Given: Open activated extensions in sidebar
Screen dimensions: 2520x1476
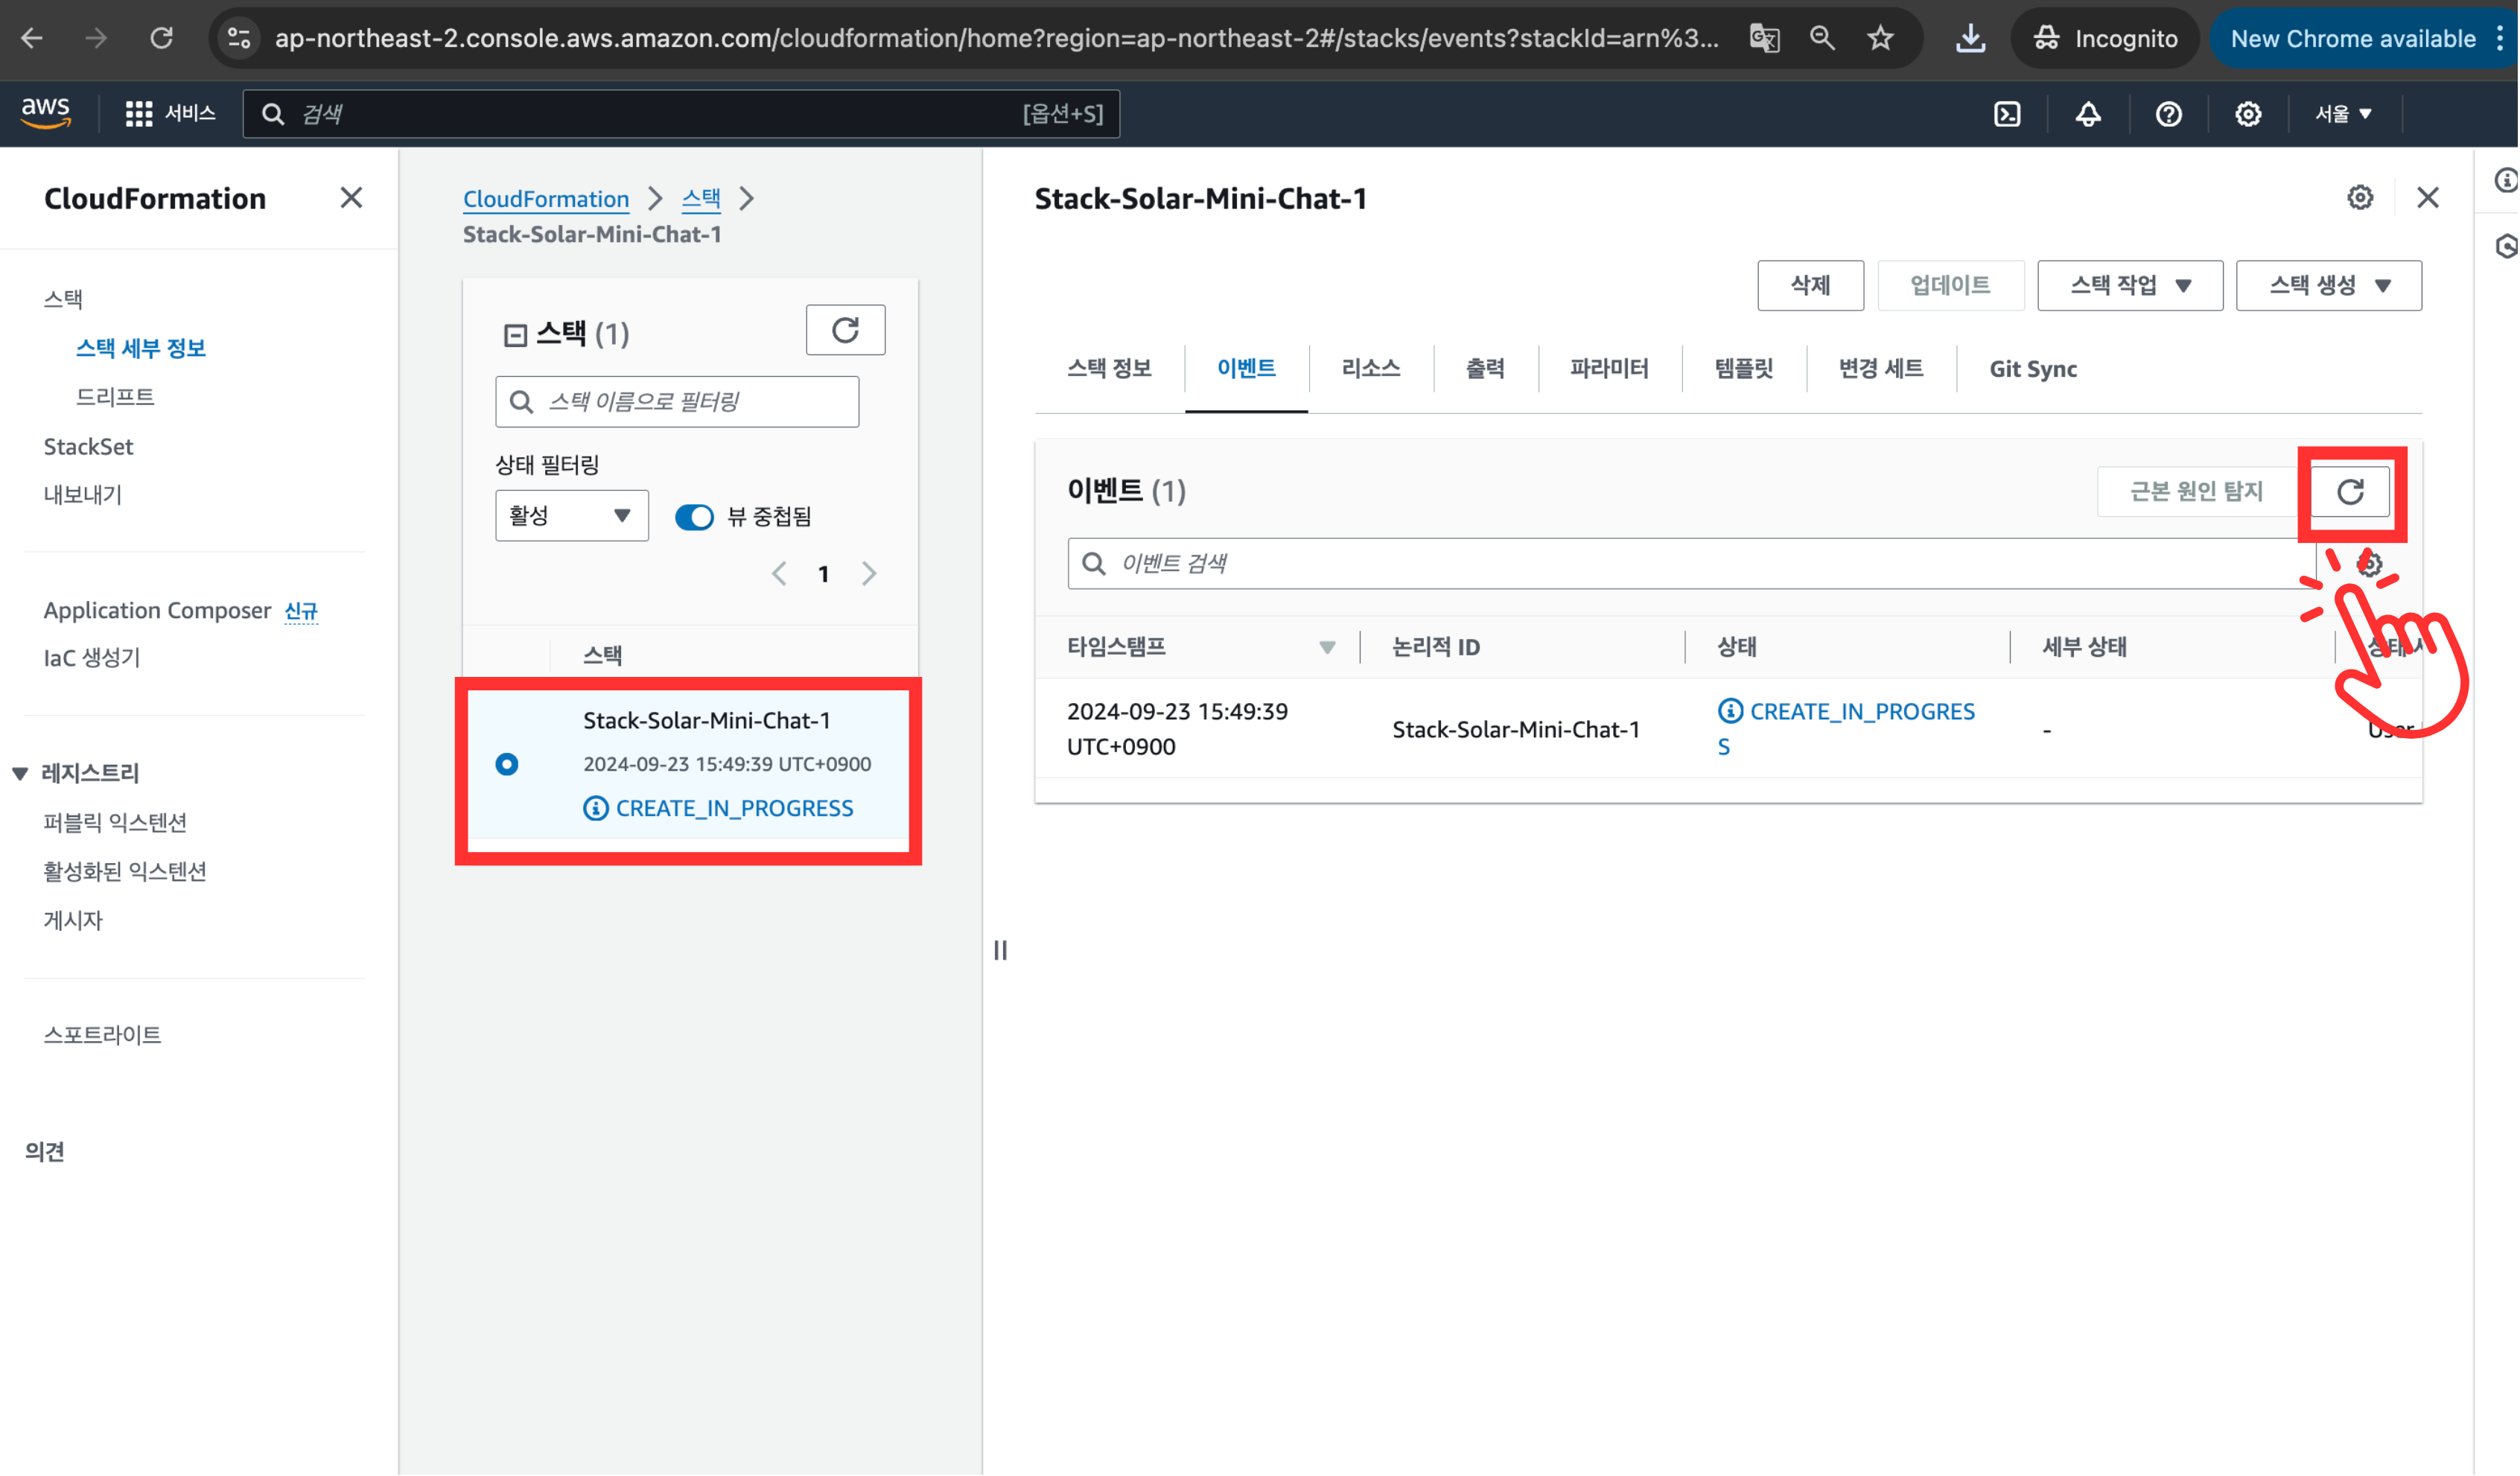Looking at the screenshot, I should (x=125, y=872).
